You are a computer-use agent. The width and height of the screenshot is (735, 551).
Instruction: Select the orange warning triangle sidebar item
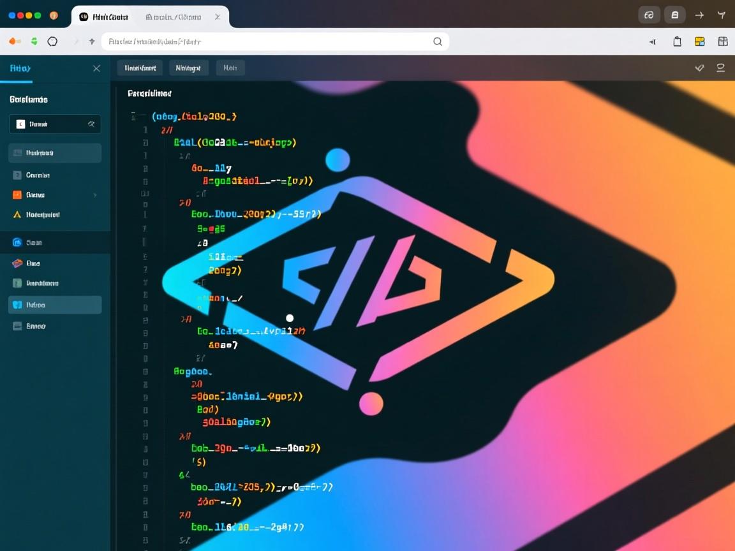tap(17, 214)
